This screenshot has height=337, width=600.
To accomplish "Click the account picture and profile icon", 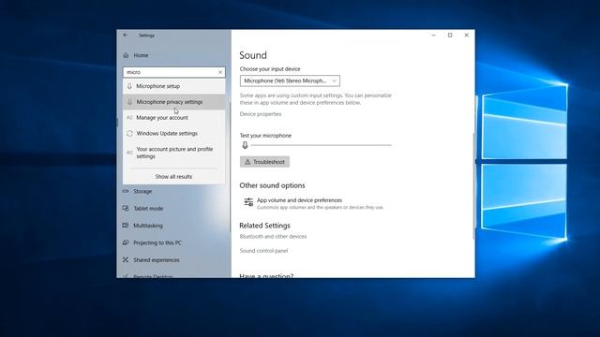I will click(x=129, y=153).
